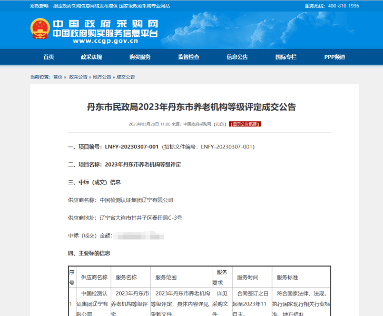Click the 供应商名称 table header cell
Image resolution: width=383 pixels, height=316 pixels.
[94, 278]
